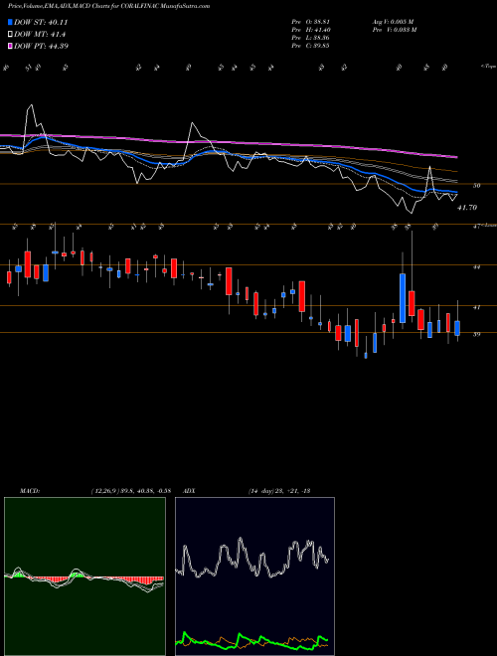Click the white DOW MT legend swatch
The height and width of the screenshot is (656, 497).
(10, 35)
